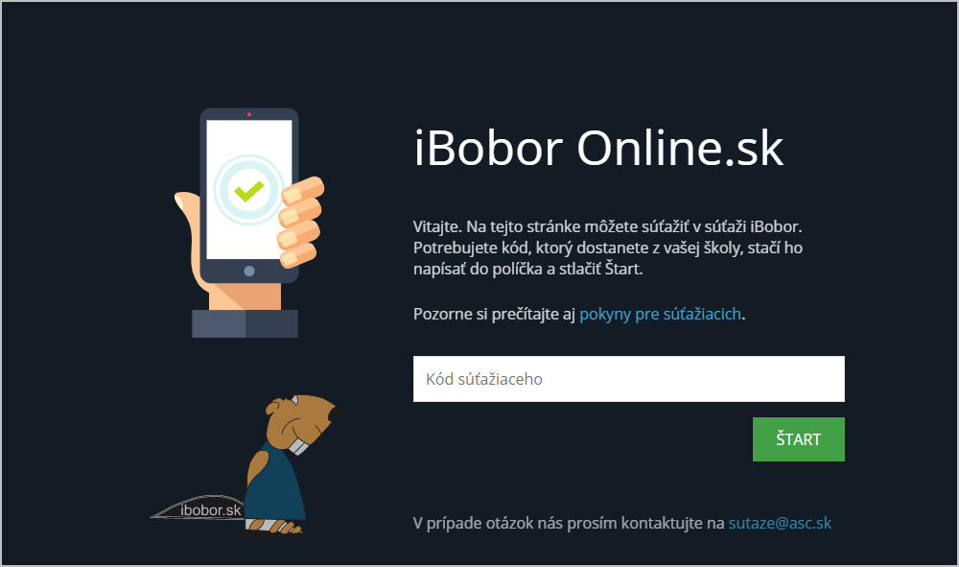Click the gray sleeve cuff below the hand
The height and width of the screenshot is (567, 959).
point(245,323)
